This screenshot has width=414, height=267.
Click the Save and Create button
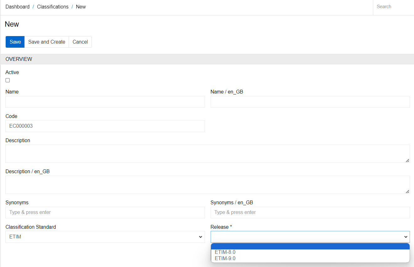click(47, 42)
